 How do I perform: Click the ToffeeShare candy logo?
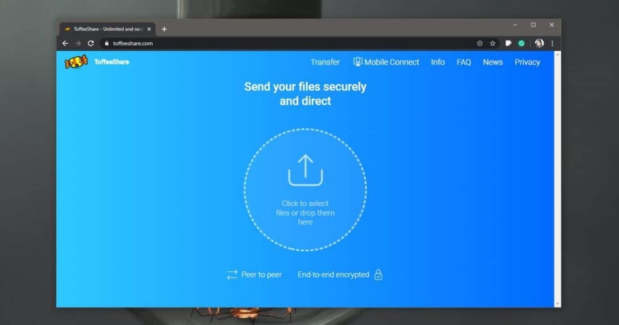click(x=76, y=62)
